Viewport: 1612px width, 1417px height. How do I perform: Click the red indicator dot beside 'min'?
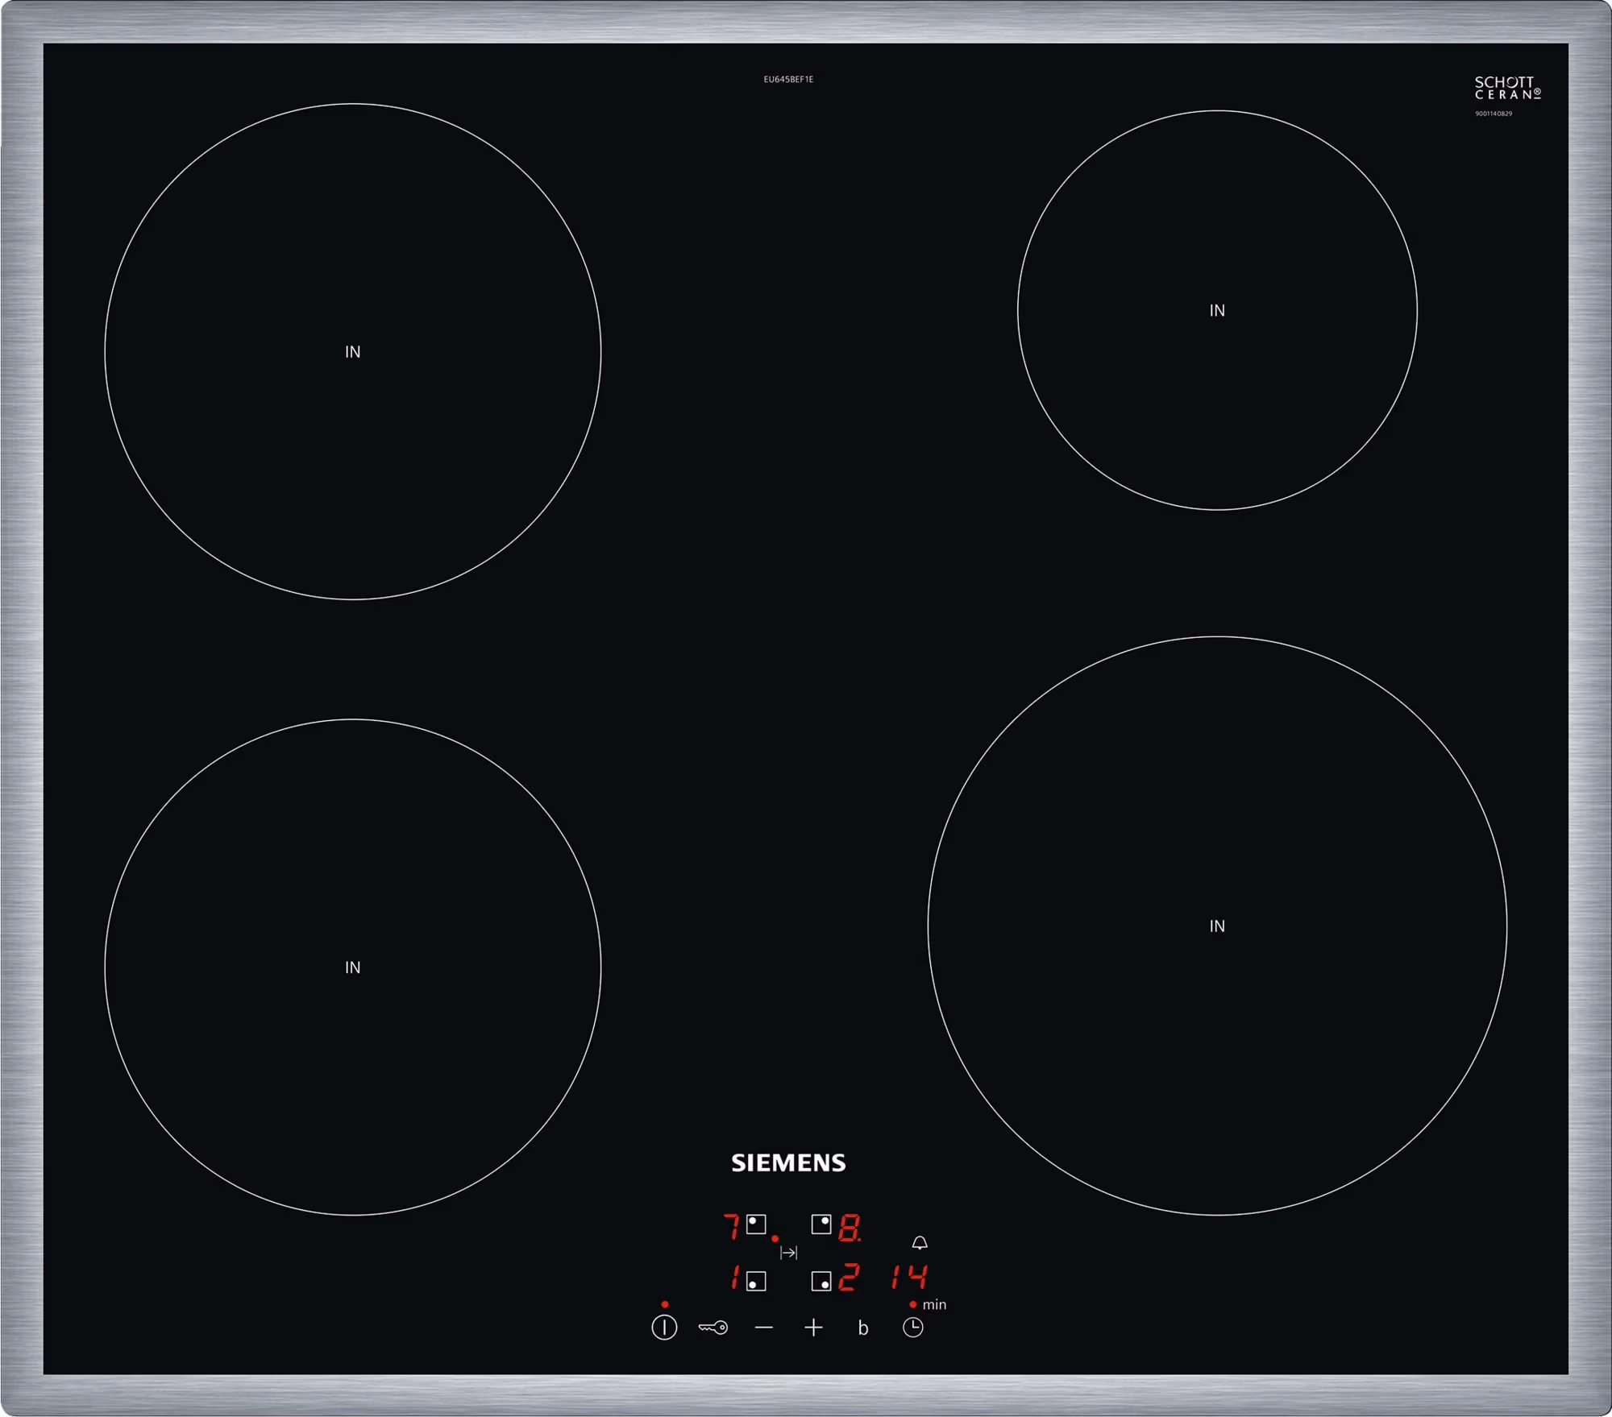[x=912, y=1304]
